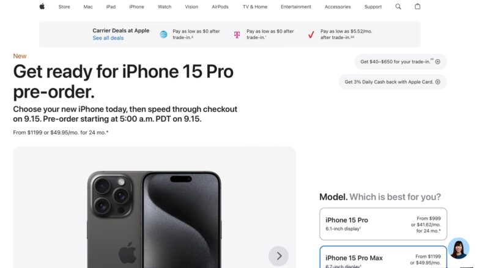This screenshot has height=268, width=477.
Task: Click the Apple logo home icon
Action: point(42,6)
